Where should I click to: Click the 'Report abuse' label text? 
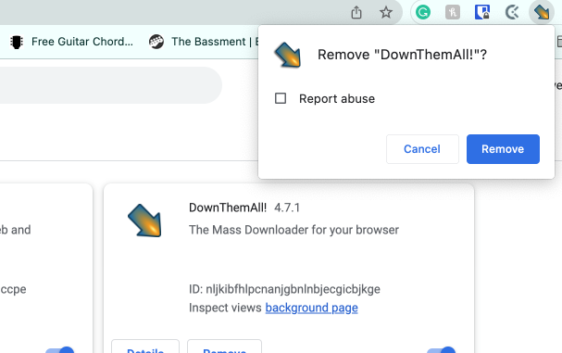point(337,98)
